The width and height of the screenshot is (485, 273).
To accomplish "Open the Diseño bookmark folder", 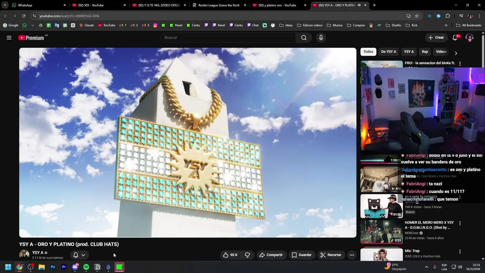I will (x=393, y=25).
